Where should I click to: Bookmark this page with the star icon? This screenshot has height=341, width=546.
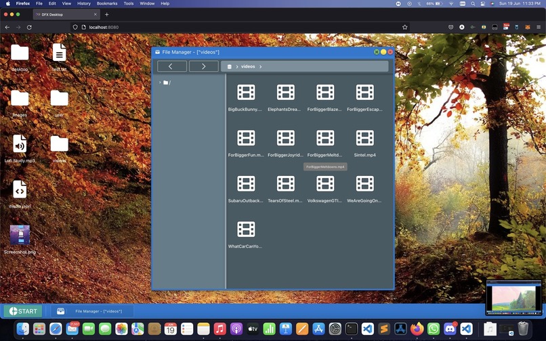point(404,27)
